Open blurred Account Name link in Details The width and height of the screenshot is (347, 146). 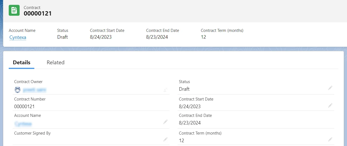pyautogui.click(x=23, y=124)
